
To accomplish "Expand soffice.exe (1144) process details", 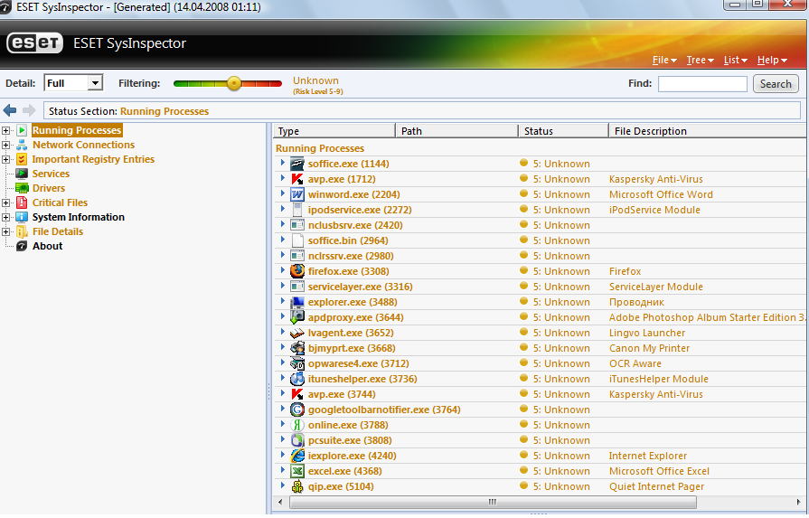I will [x=282, y=163].
